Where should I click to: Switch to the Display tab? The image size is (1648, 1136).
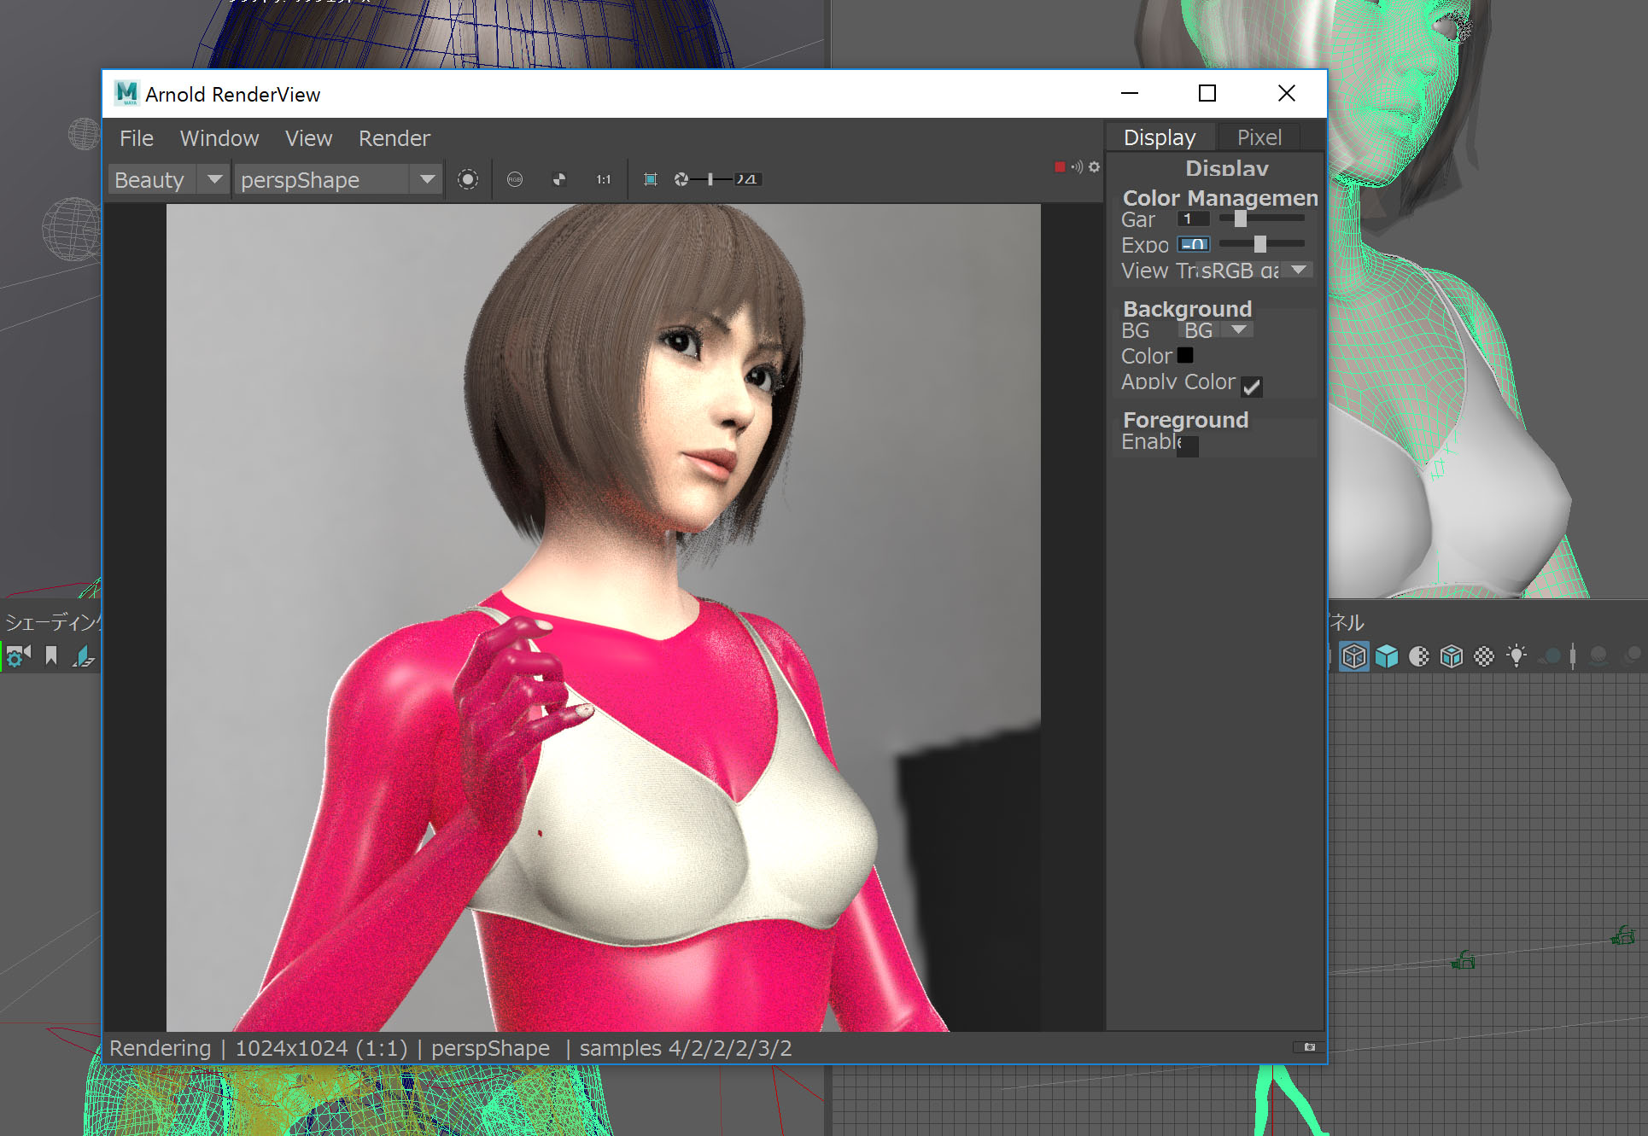click(x=1160, y=137)
